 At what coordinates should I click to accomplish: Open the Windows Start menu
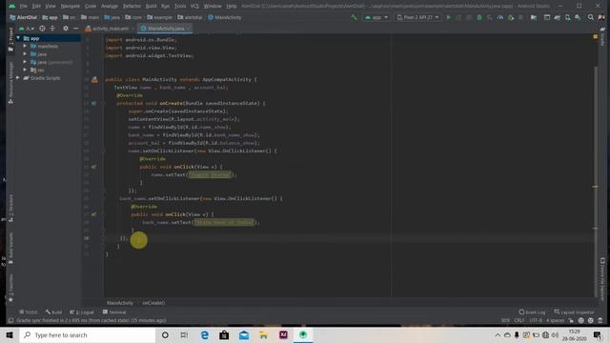click(x=10, y=334)
